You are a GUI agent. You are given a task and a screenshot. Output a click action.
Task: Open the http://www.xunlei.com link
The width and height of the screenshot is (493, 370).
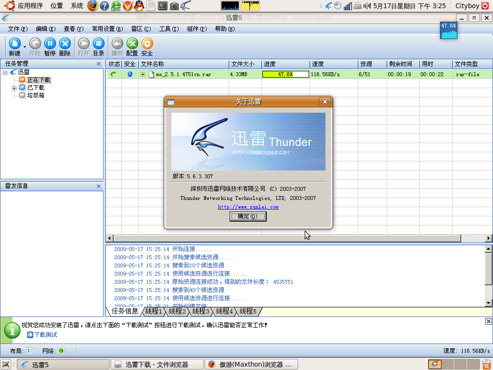pos(248,207)
